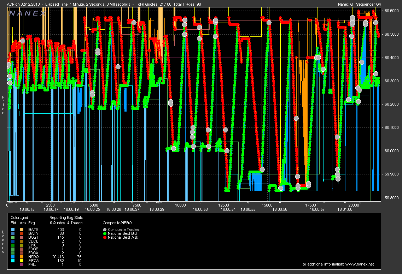This screenshot has height=274, width=402.
Task: Click BATS quote count 403
Action: click(60, 230)
